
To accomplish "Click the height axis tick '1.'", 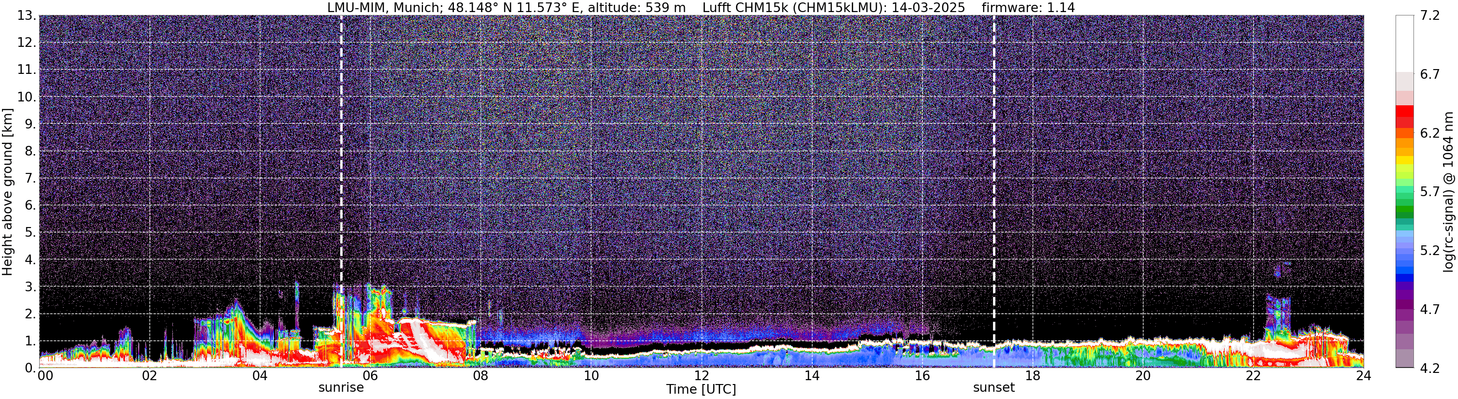I will (x=30, y=341).
